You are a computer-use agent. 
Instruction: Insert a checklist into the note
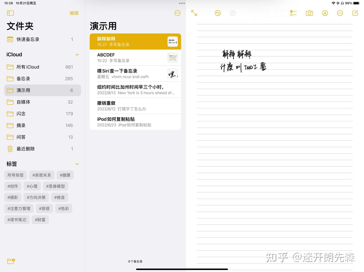[293, 13]
